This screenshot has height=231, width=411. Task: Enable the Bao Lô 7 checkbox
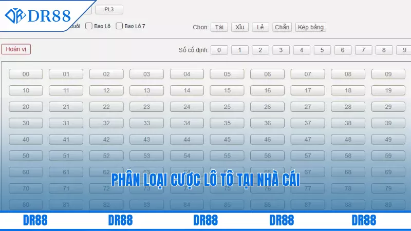pyautogui.click(x=119, y=26)
